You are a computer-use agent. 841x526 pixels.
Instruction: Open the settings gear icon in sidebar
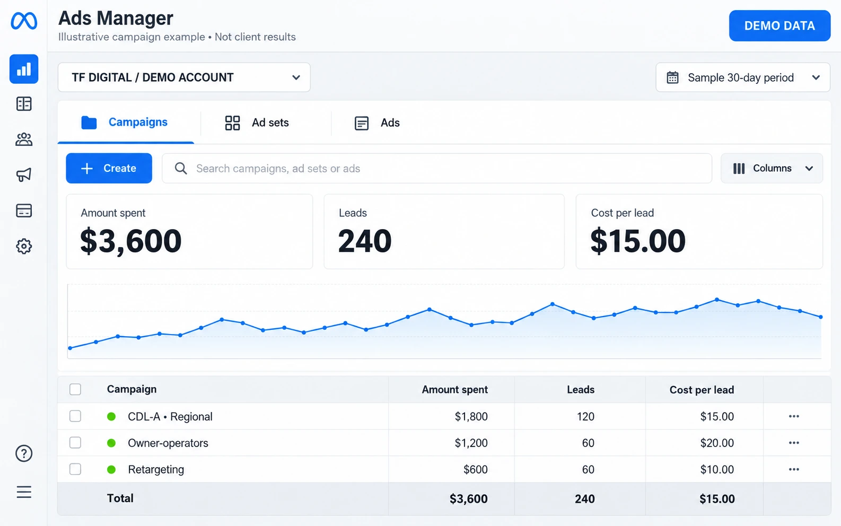[x=24, y=246]
